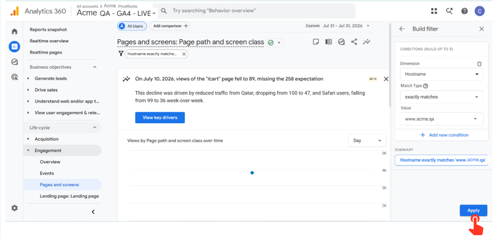The image size is (498, 239).
Task: Click the Share this report icon
Action: pos(354,42)
